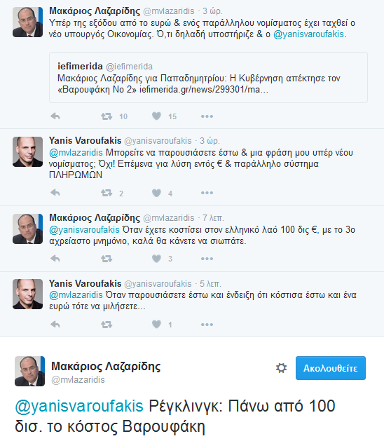This screenshot has width=384, height=441.
Task: Like the tweet about 100 δις €
Action: [x=156, y=259]
